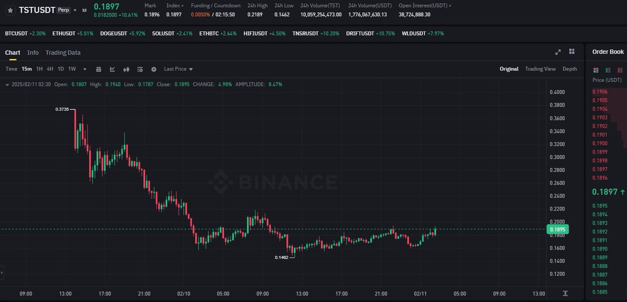
Task: Select BTCUSDT in the ticker strip
Action: point(25,33)
